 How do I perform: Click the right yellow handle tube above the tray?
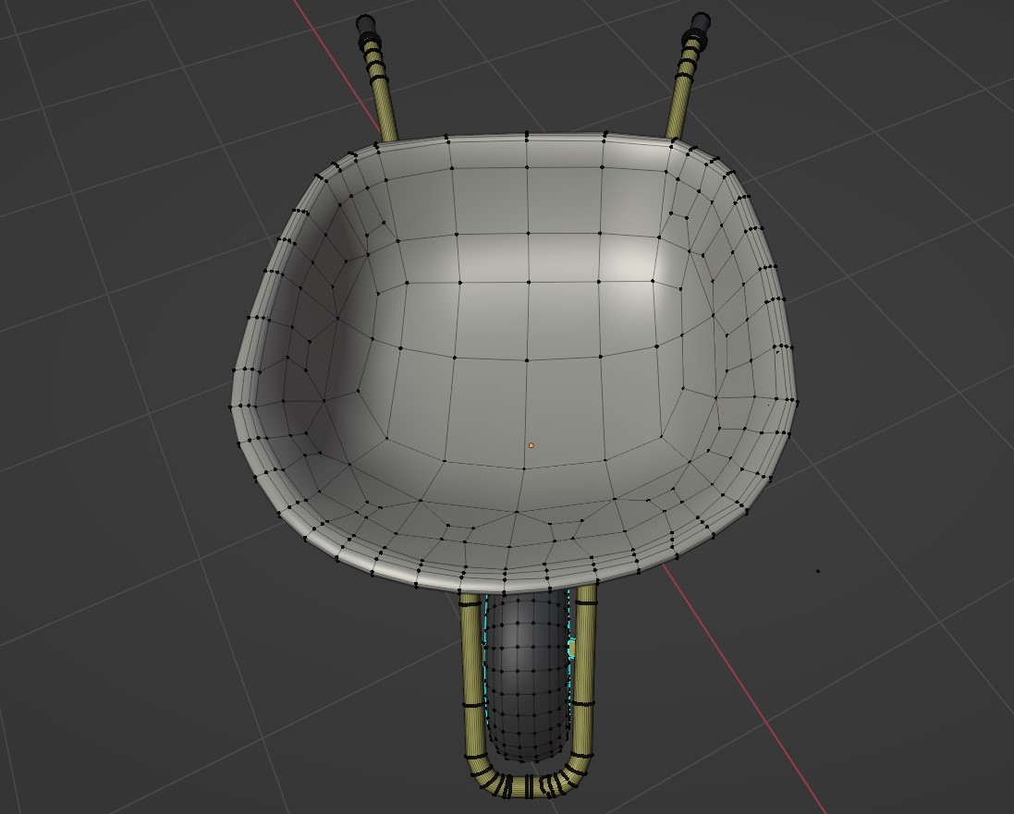point(684,87)
